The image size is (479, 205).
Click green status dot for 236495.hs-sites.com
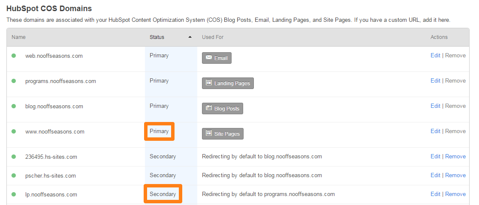point(14,157)
